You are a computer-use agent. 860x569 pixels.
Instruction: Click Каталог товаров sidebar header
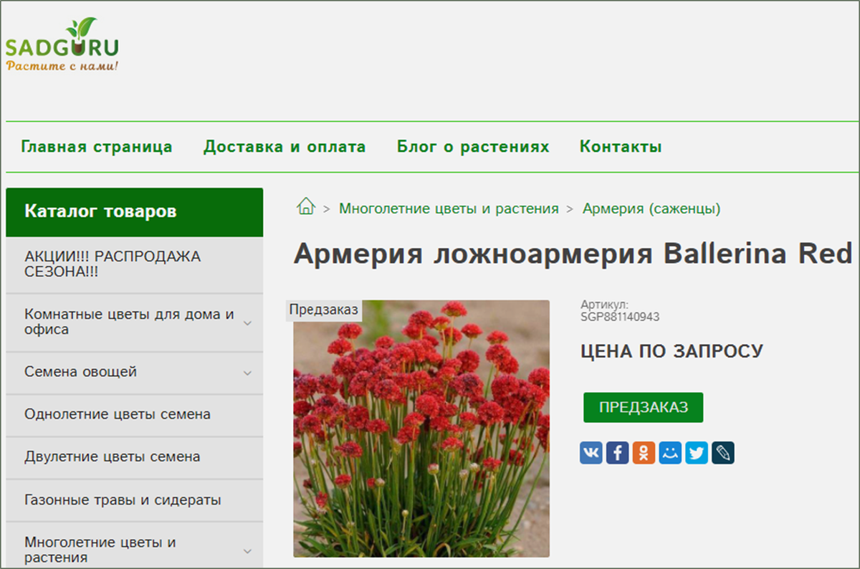135,211
